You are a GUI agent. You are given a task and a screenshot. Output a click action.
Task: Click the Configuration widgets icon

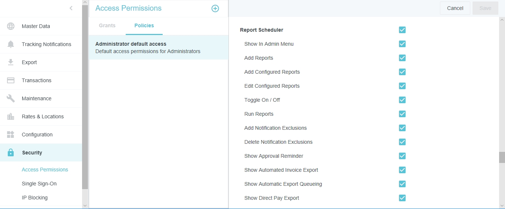tap(11, 135)
